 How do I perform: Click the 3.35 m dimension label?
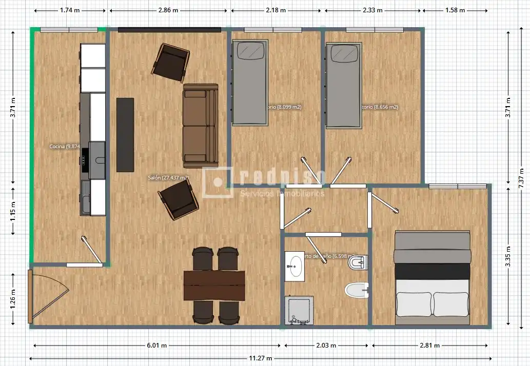tap(508, 256)
